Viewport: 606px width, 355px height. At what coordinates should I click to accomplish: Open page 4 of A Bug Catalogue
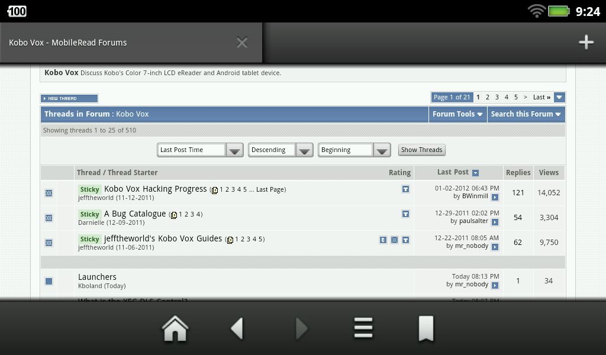coord(198,214)
